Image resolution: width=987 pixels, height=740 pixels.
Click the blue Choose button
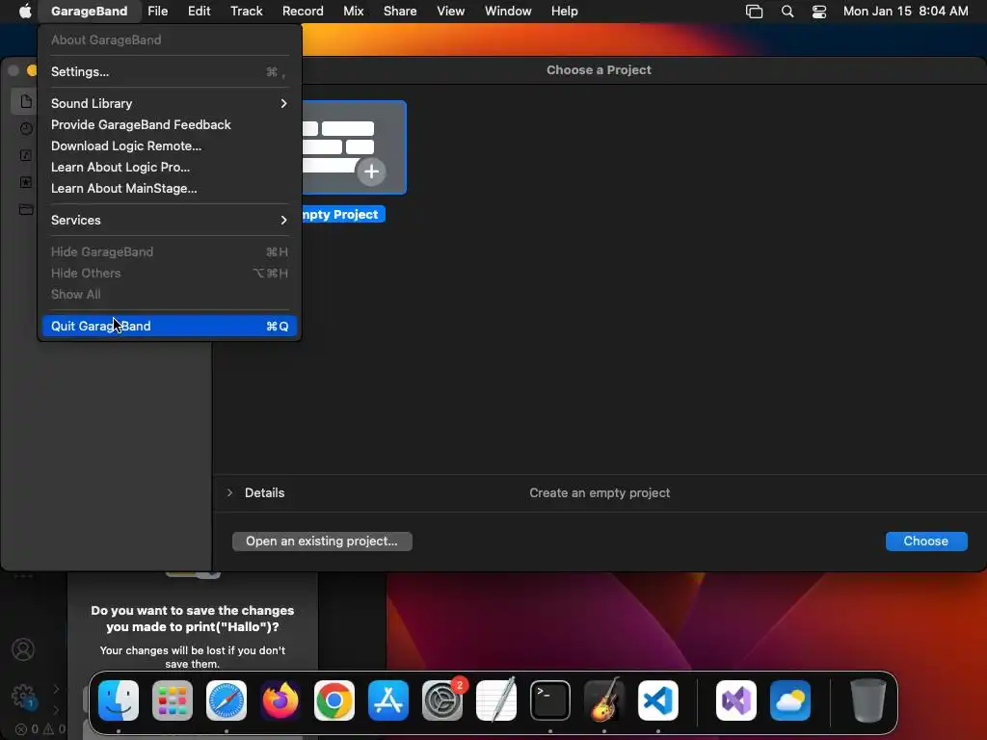pos(926,542)
